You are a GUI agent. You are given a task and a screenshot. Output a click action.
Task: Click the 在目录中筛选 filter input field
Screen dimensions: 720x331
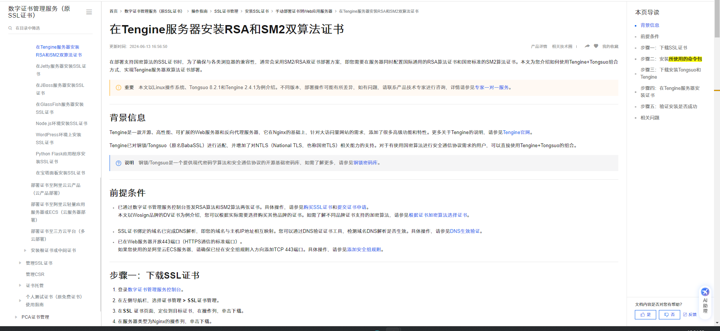51,28
